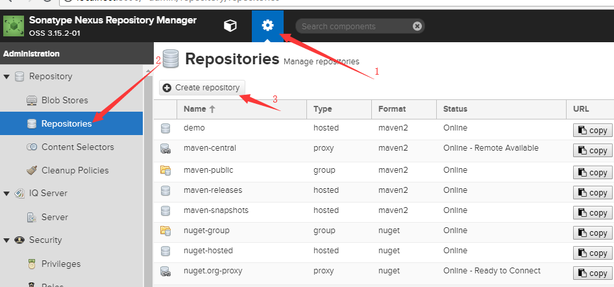Click the nuget.org-proxy icon
The height and width of the screenshot is (287, 614).
(x=166, y=271)
